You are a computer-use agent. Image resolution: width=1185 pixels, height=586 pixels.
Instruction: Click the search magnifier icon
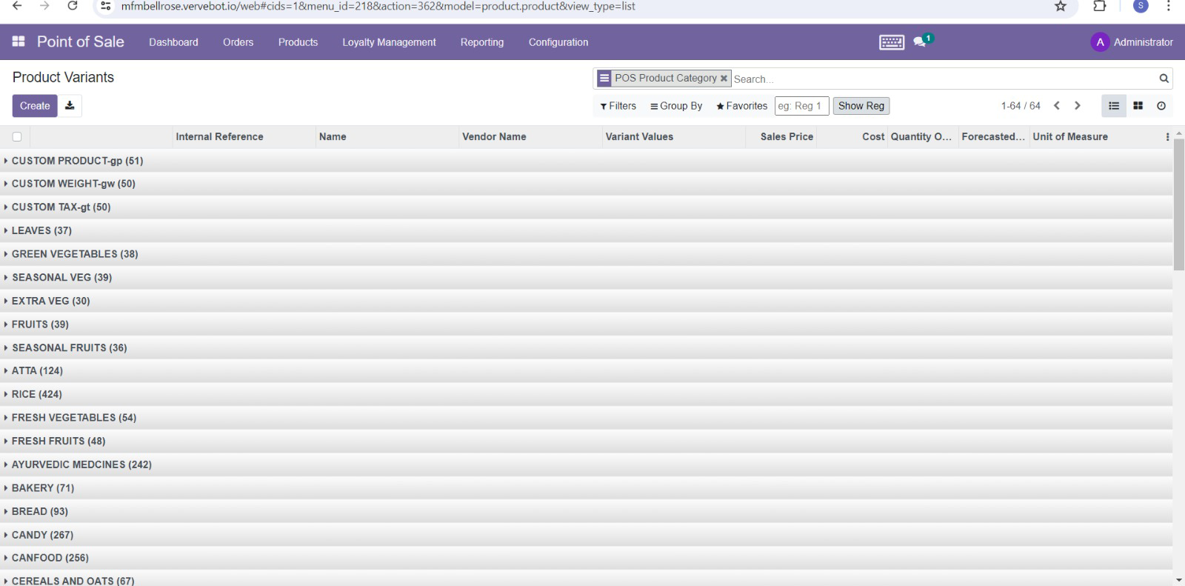pos(1164,79)
